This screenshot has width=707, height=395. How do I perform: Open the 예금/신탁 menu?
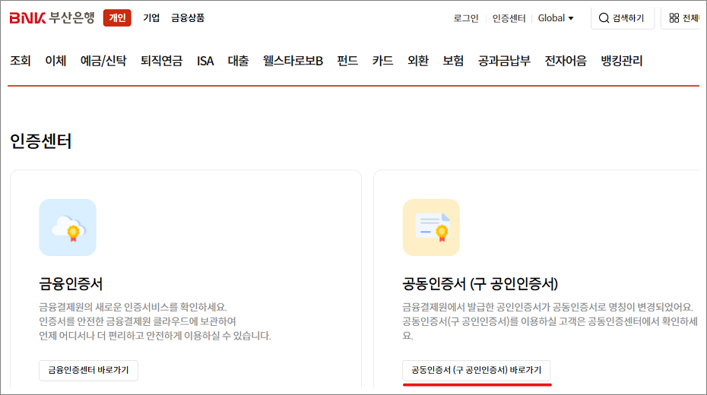click(103, 60)
